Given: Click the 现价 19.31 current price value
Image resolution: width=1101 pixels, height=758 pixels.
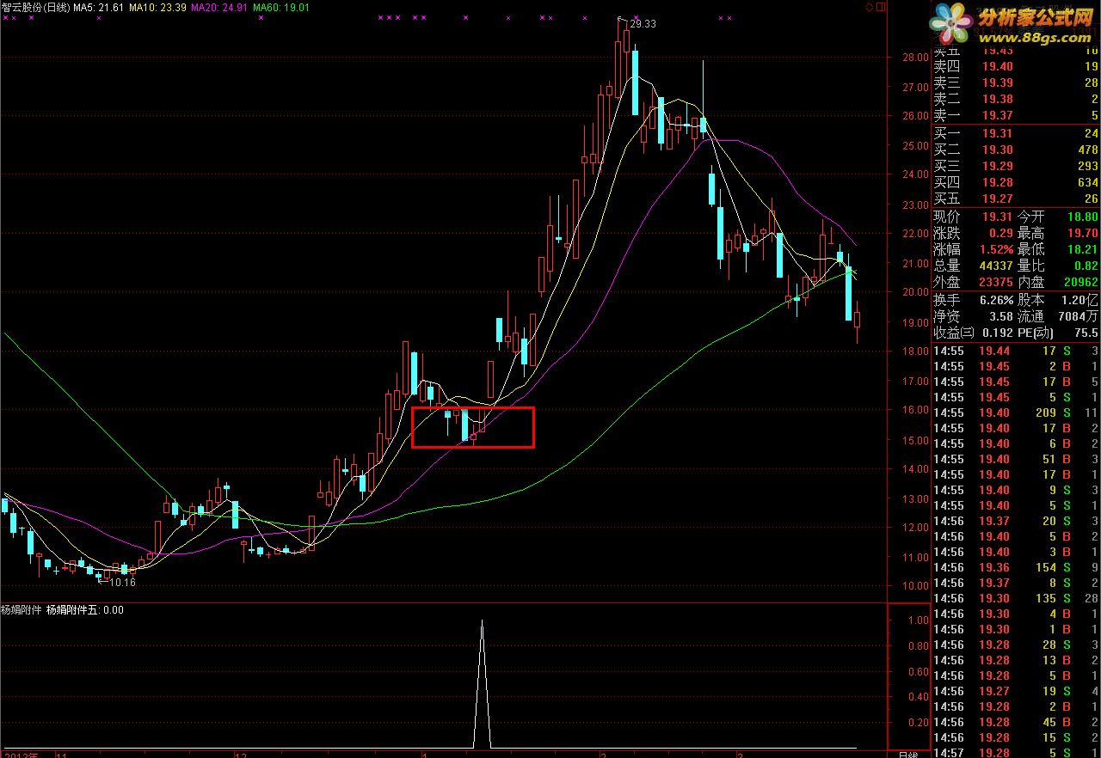Looking at the screenshot, I should click(998, 217).
